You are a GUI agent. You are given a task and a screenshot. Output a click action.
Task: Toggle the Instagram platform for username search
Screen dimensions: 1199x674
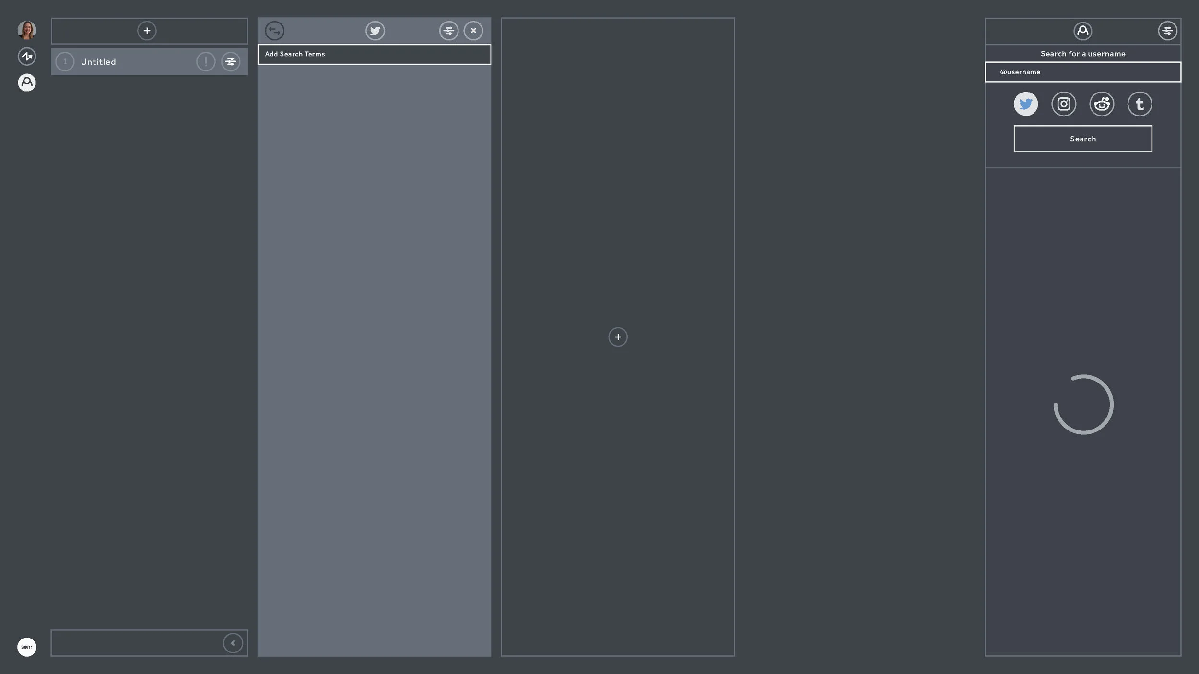click(1063, 104)
